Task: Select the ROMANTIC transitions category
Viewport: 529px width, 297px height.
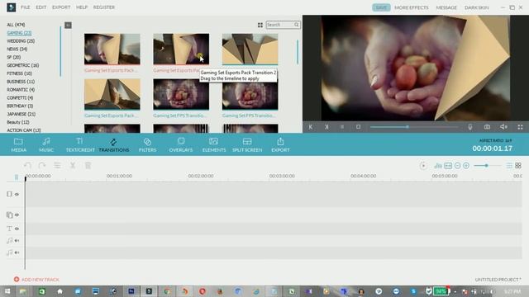Action: pos(21,90)
